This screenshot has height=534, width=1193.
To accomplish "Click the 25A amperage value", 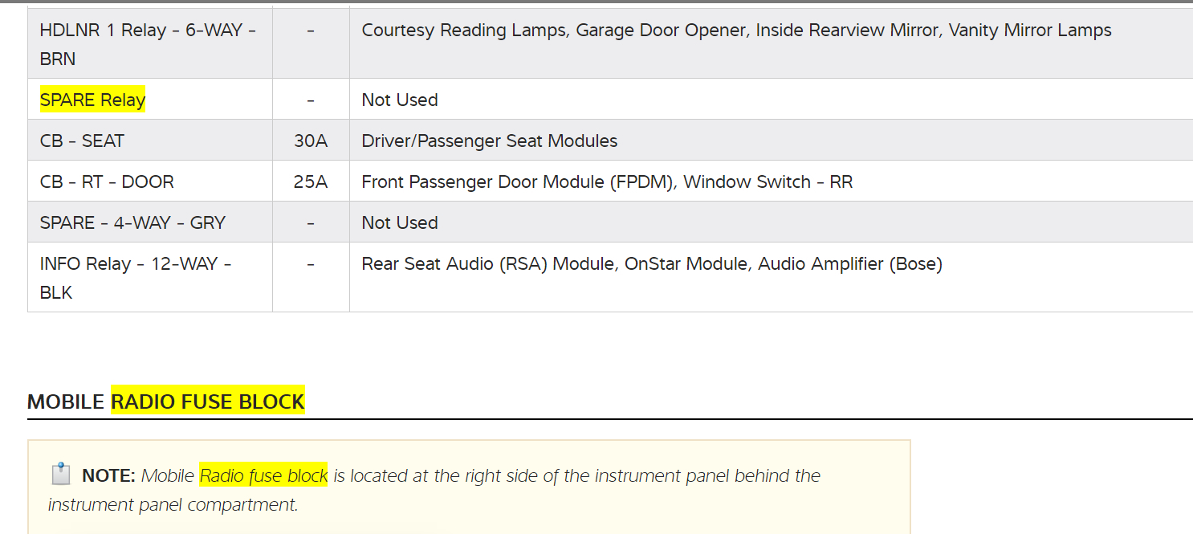I will 311,181.
